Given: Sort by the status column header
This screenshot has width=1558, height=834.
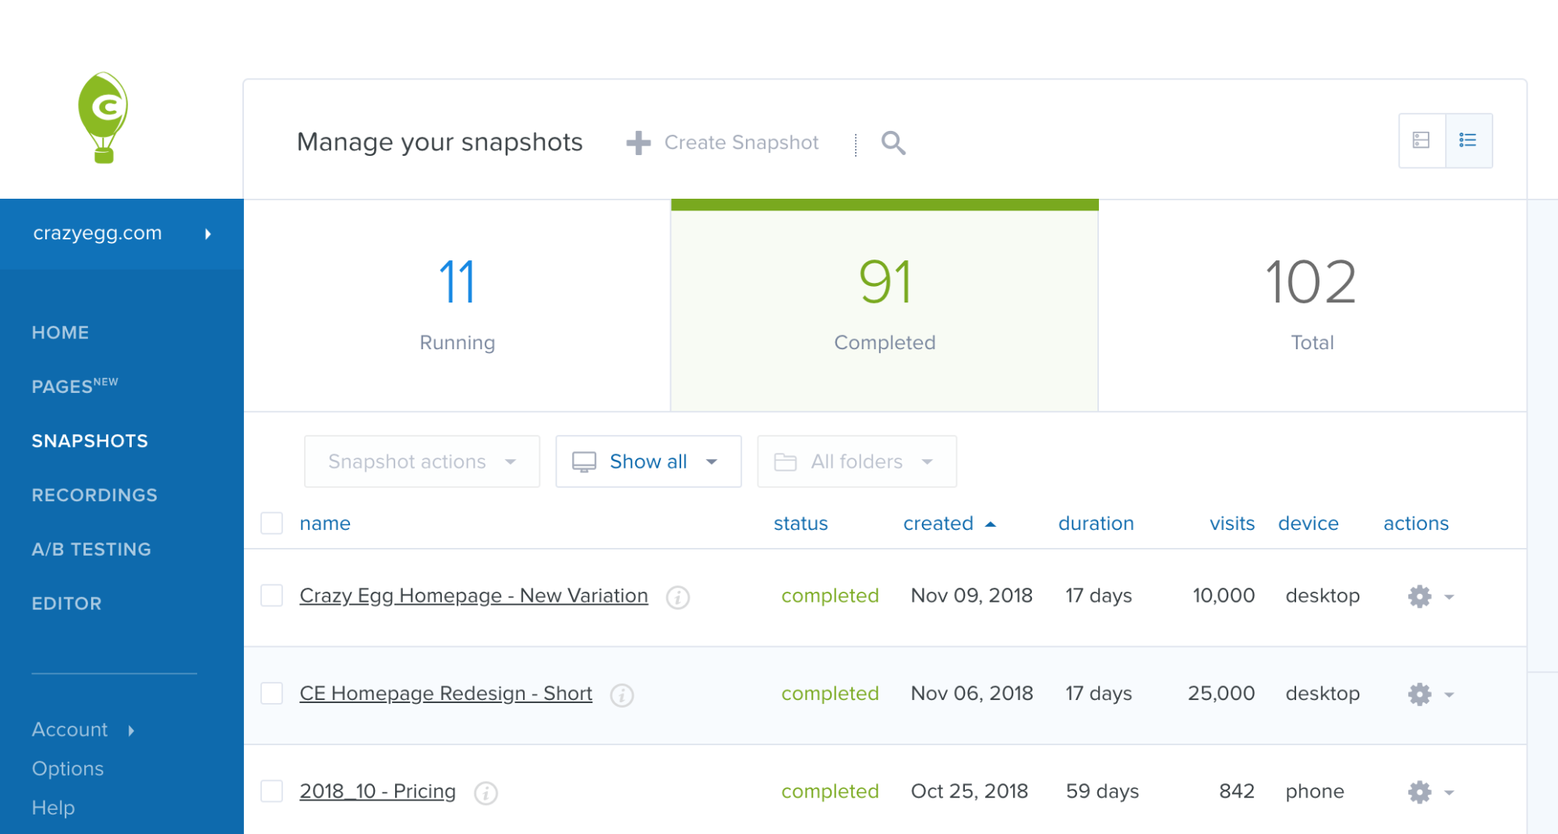Looking at the screenshot, I should coord(800,523).
